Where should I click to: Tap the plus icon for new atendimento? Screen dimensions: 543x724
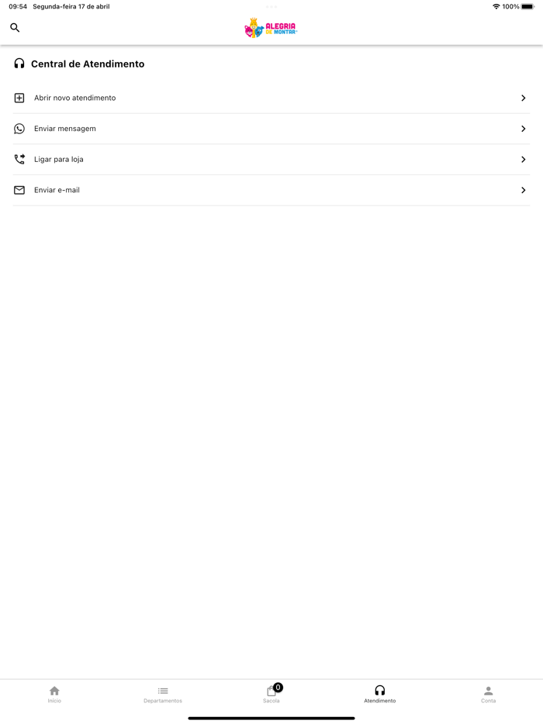pyautogui.click(x=19, y=98)
